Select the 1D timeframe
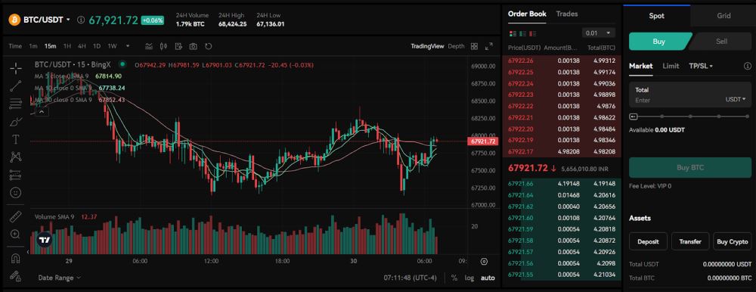Image resolution: width=756 pixels, height=292 pixels. tap(97, 46)
